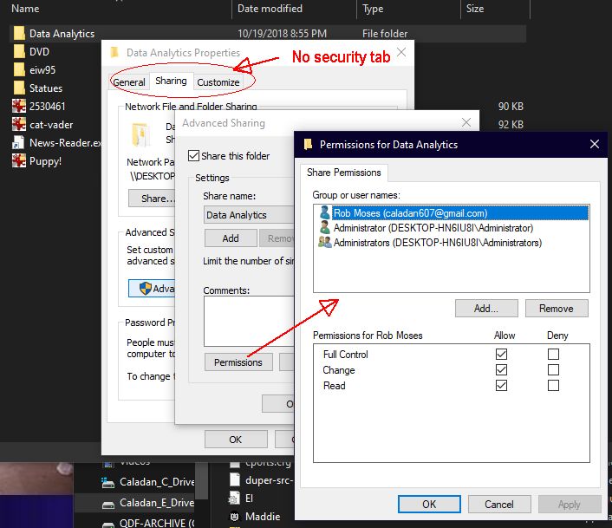Check Full Control Deny checkbox
The image size is (612, 528).
click(x=553, y=355)
